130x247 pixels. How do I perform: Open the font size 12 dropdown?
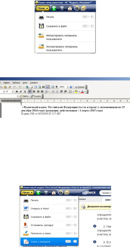[x=12, y=92]
